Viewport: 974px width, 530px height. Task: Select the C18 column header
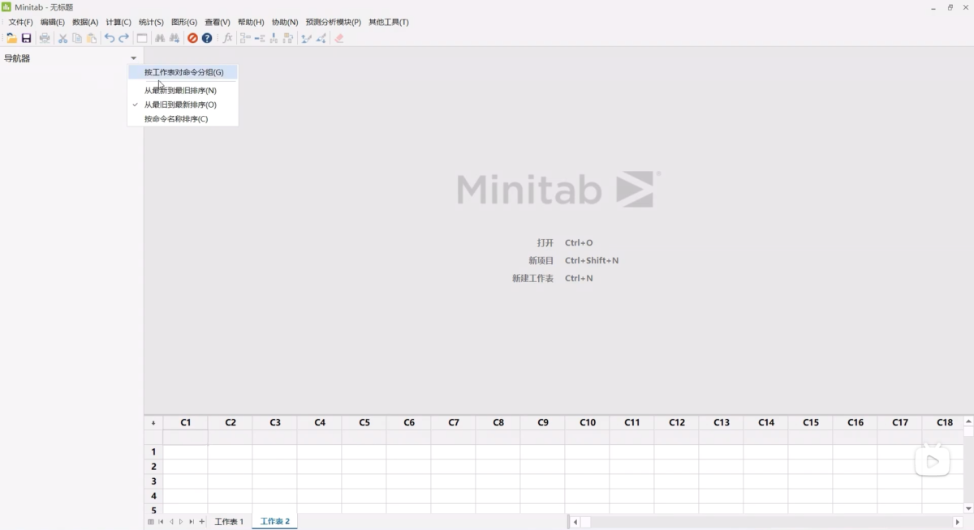pyautogui.click(x=945, y=423)
